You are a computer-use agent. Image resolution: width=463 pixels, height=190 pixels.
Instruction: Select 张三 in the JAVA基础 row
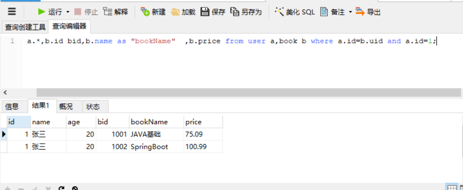tap(48, 134)
